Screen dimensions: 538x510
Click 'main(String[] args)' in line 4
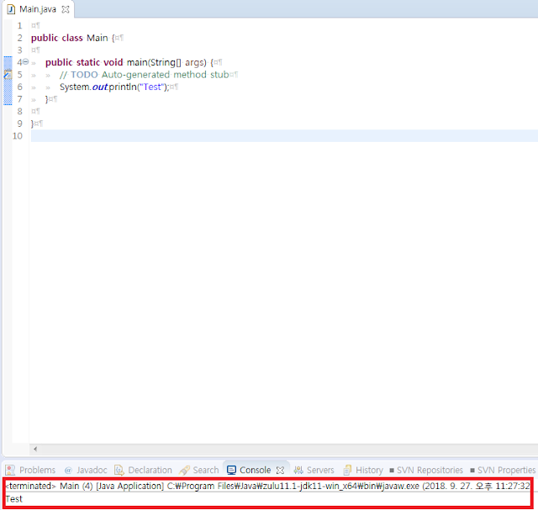pyautogui.click(x=166, y=62)
